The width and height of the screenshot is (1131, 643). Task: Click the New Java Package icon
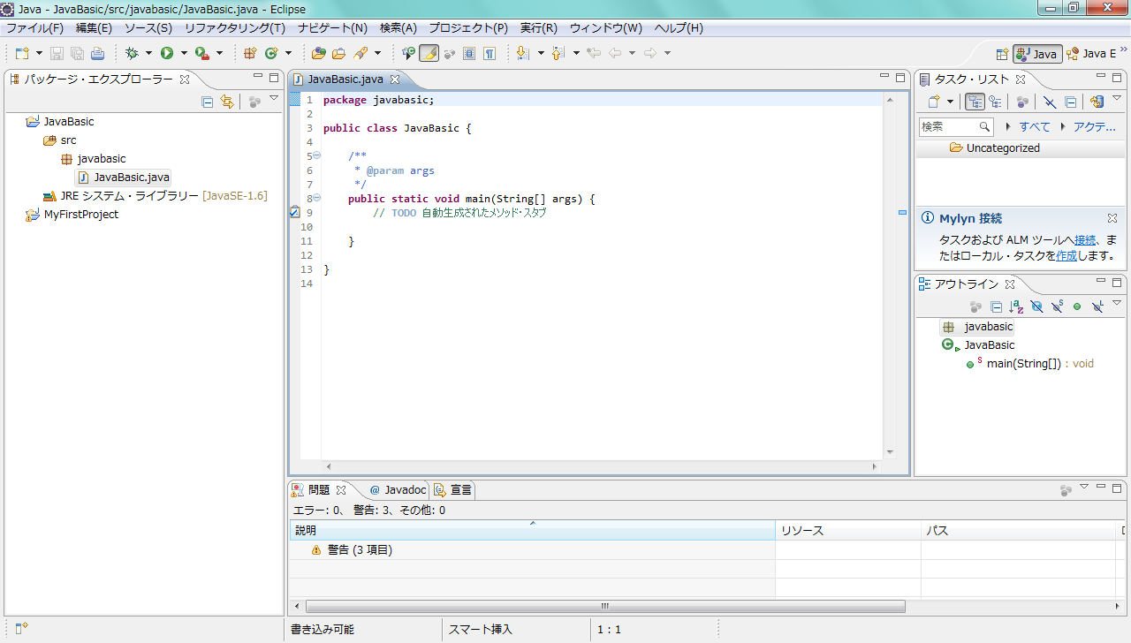pyautogui.click(x=250, y=54)
